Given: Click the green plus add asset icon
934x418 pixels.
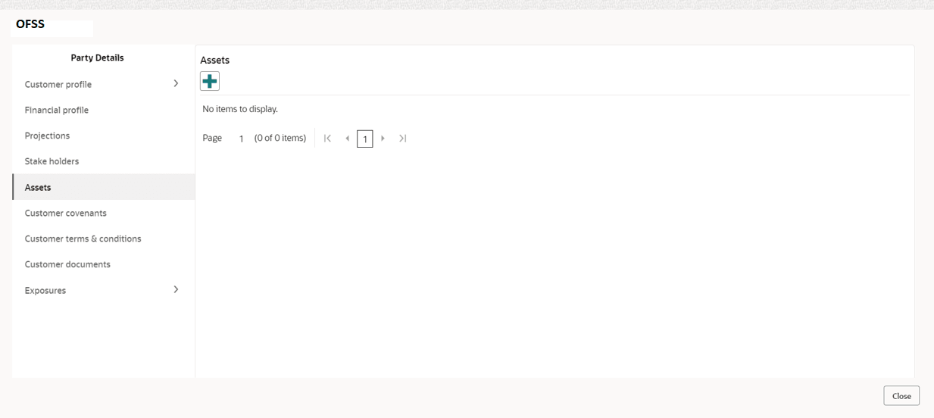Looking at the screenshot, I should point(210,81).
